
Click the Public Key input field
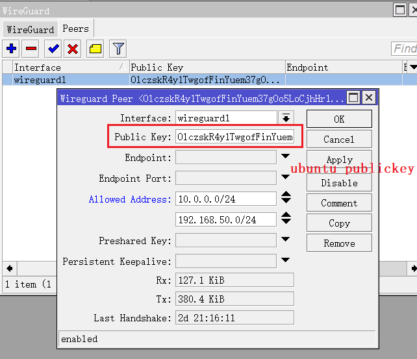pos(234,137)
